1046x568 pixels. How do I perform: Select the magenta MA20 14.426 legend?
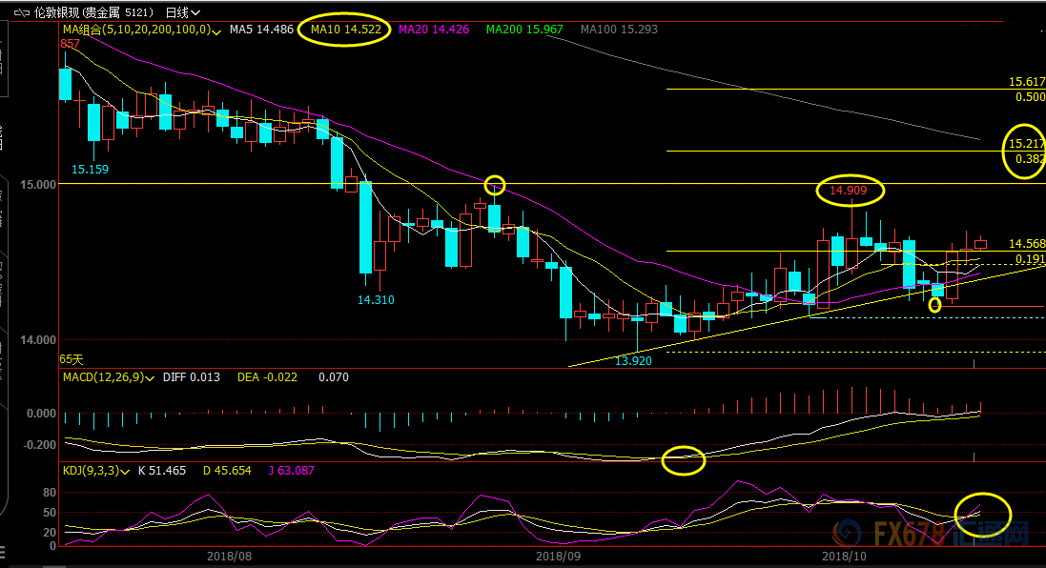pyautogui.click(x=434, y=30)
